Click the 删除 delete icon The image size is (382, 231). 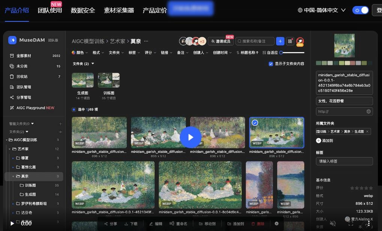259,223
